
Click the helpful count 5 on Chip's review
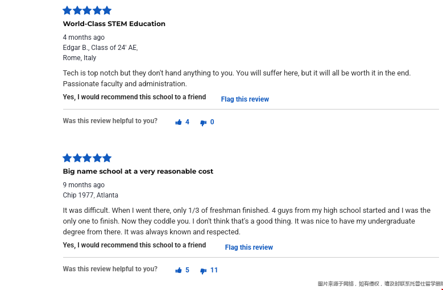(x=187, y=270)
